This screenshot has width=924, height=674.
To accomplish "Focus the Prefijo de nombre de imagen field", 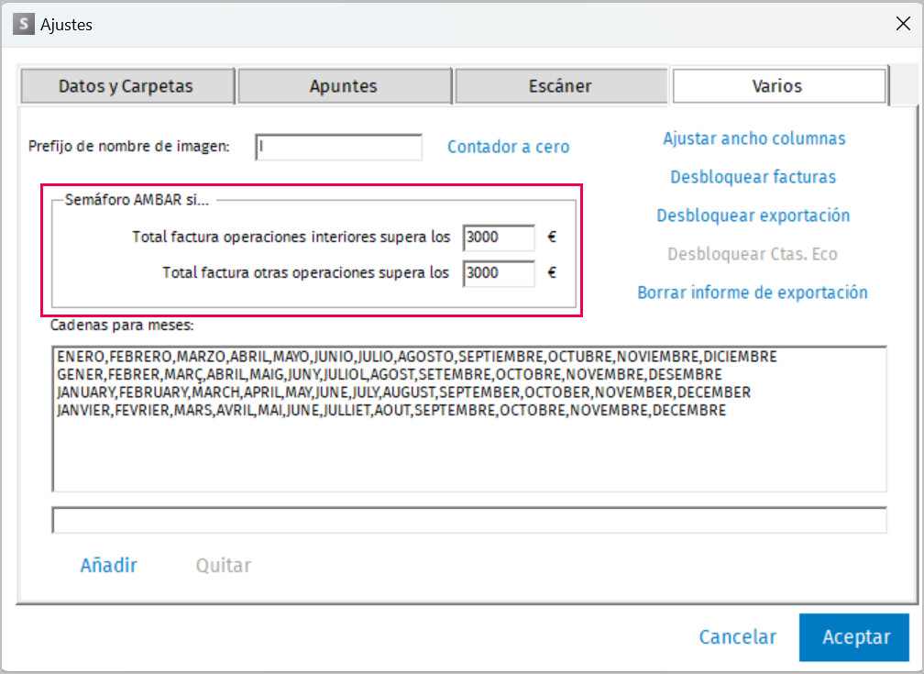I will [338, 147].
